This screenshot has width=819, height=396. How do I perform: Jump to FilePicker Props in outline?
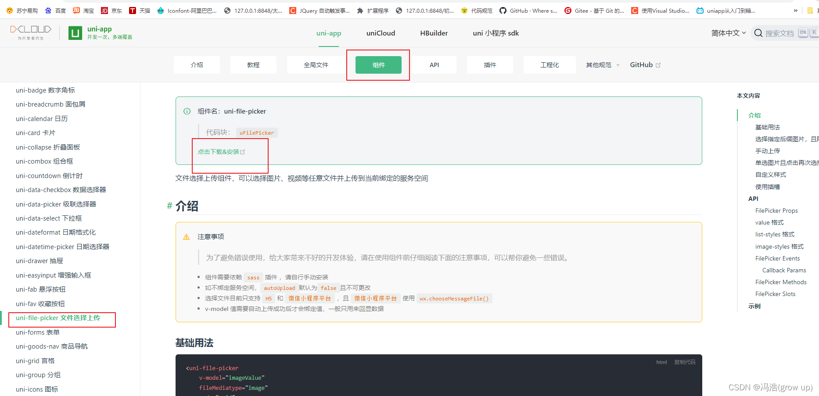[776, 210]
